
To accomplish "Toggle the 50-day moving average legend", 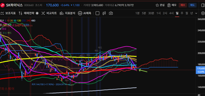I will coord(15,20).
